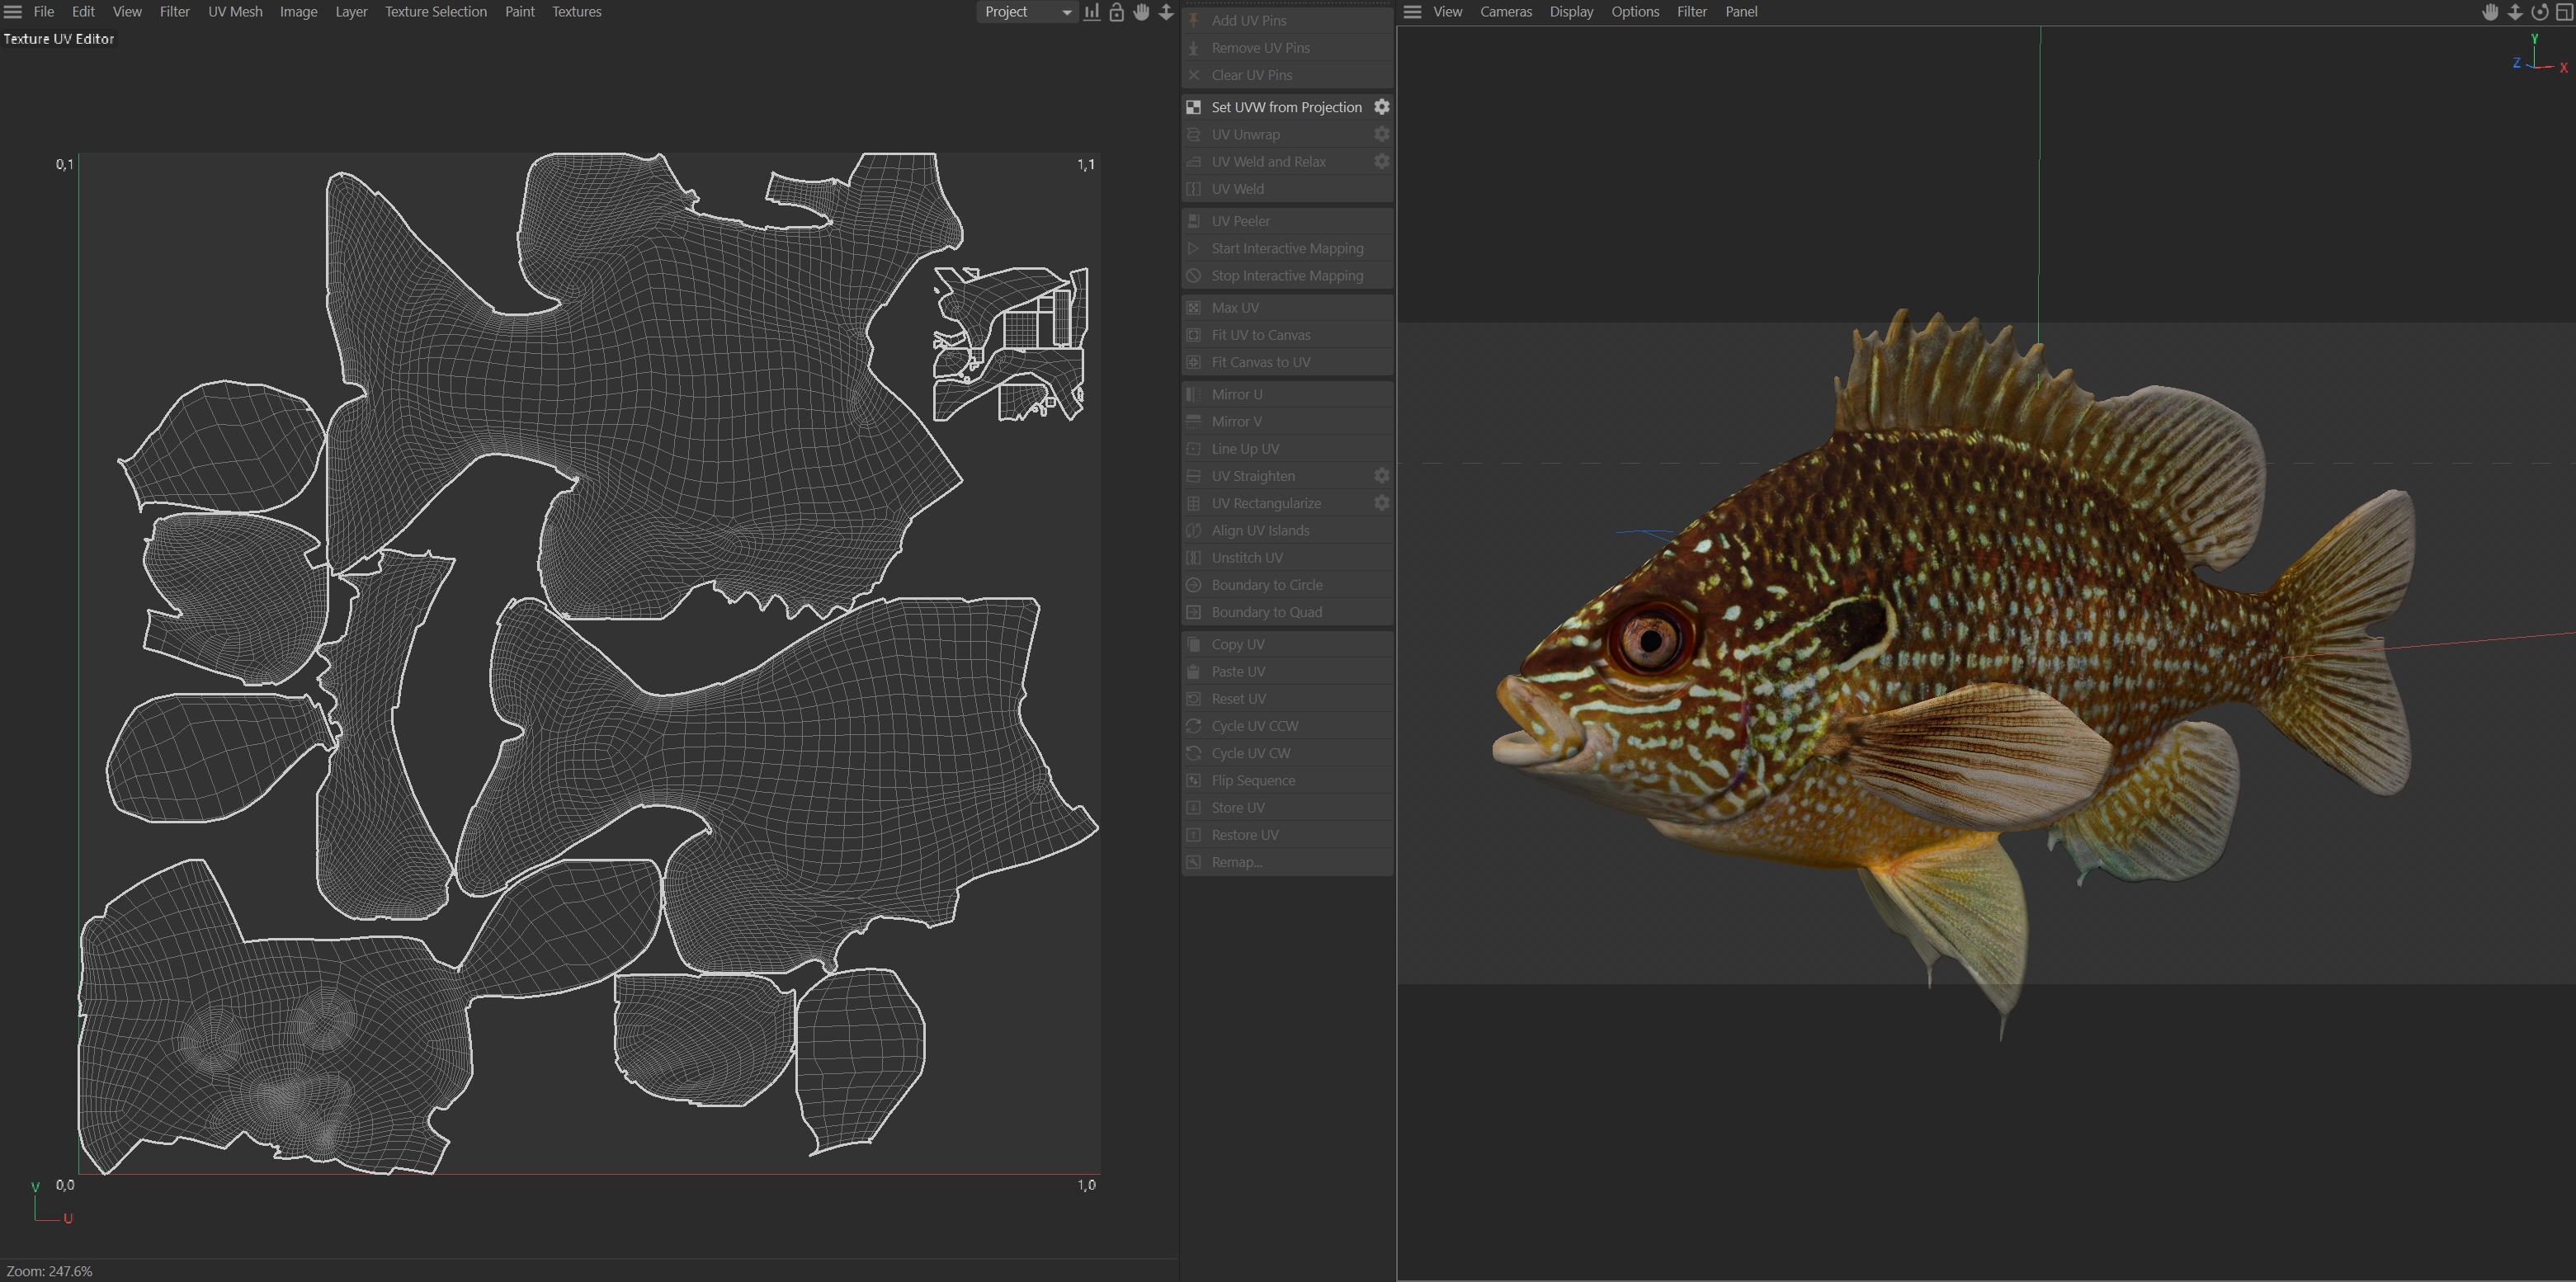Viewport: 2576px width, 1282px height.
Task: Open the Display menu in 3D viewport
Action: (1571, 12)
